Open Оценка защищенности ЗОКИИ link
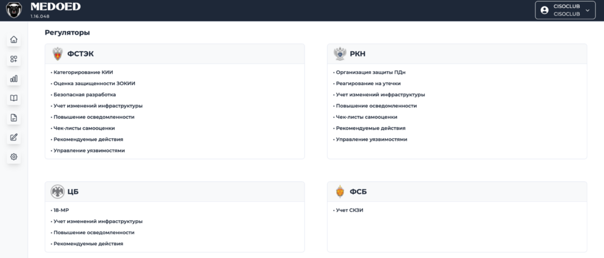 pos(93,84)
